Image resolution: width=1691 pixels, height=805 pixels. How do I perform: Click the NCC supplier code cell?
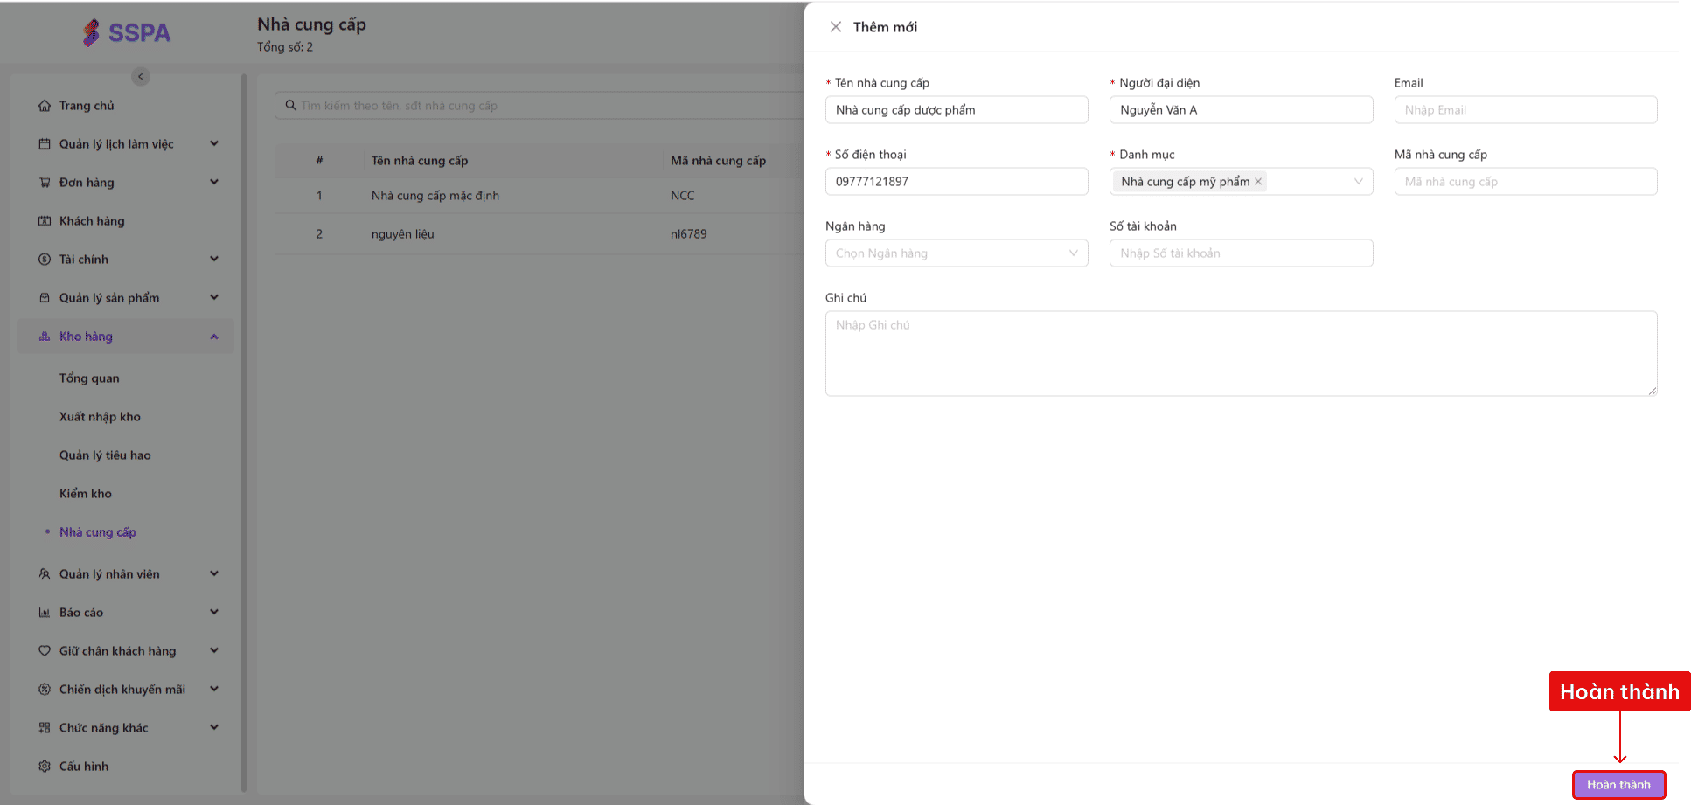pos(683,196)
